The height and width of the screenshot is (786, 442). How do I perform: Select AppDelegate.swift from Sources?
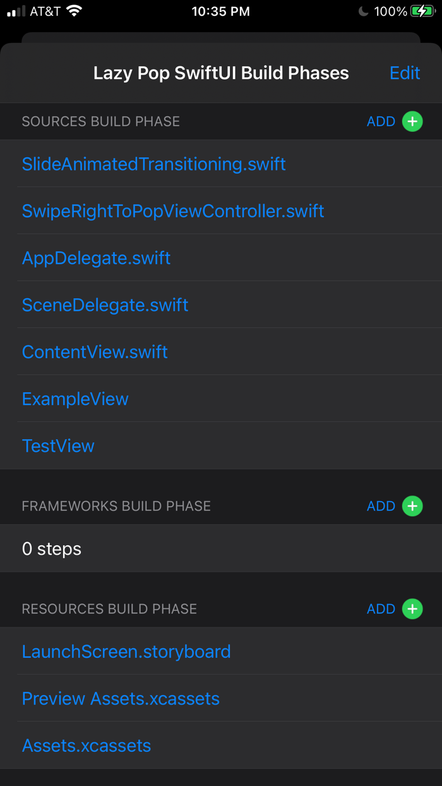(x=96, y=258)
